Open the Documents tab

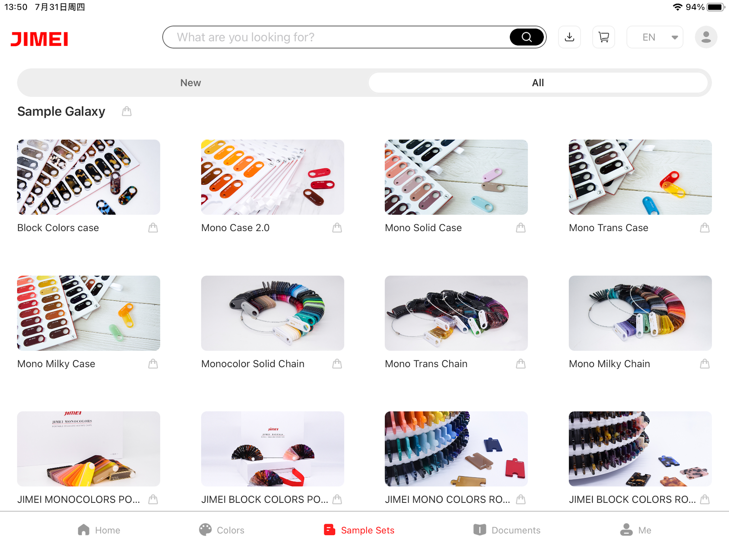point(506,530)
